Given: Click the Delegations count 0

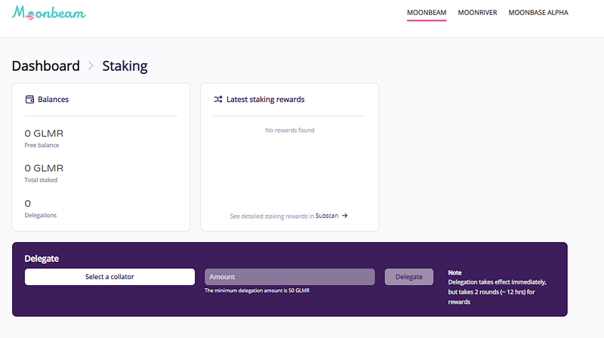Looking at the screenshot, I should [x=28, y=203].
